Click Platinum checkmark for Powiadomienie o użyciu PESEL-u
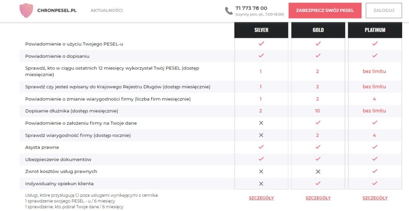Image resolution: width=409 pixels, height=211 pixels. pyautogui.click(x=375, y=44)
